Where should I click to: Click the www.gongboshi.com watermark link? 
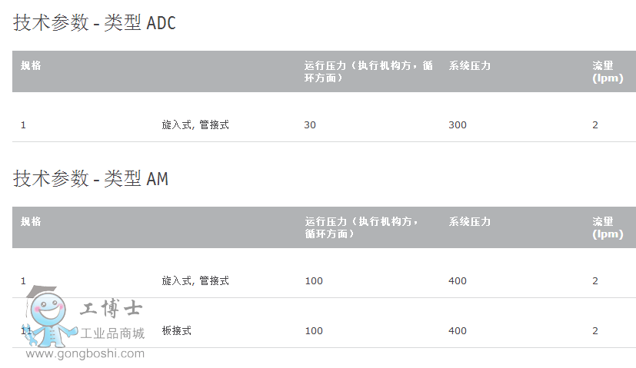85,354
